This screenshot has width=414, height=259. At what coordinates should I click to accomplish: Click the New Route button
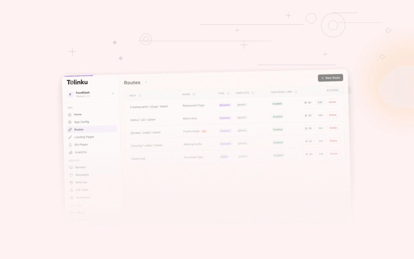pos(330,78)
